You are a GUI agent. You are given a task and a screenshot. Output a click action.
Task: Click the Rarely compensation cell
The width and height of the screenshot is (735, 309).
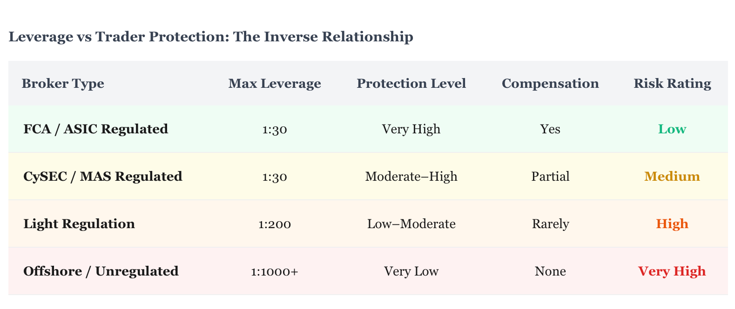550,224
